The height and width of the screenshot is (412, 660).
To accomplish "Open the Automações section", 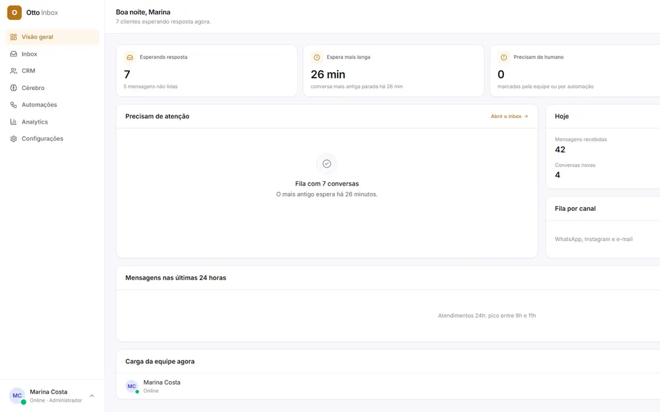I will point(52,104).
